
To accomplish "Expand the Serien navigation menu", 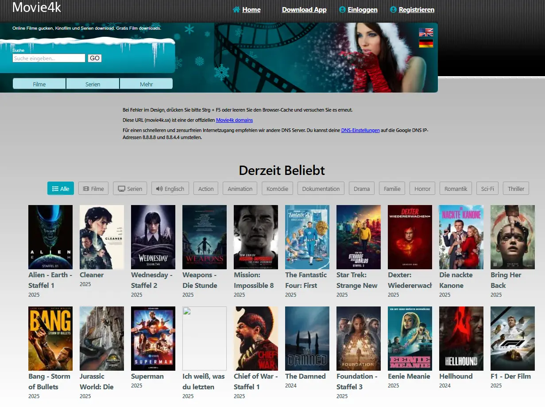I will point(93,84).
